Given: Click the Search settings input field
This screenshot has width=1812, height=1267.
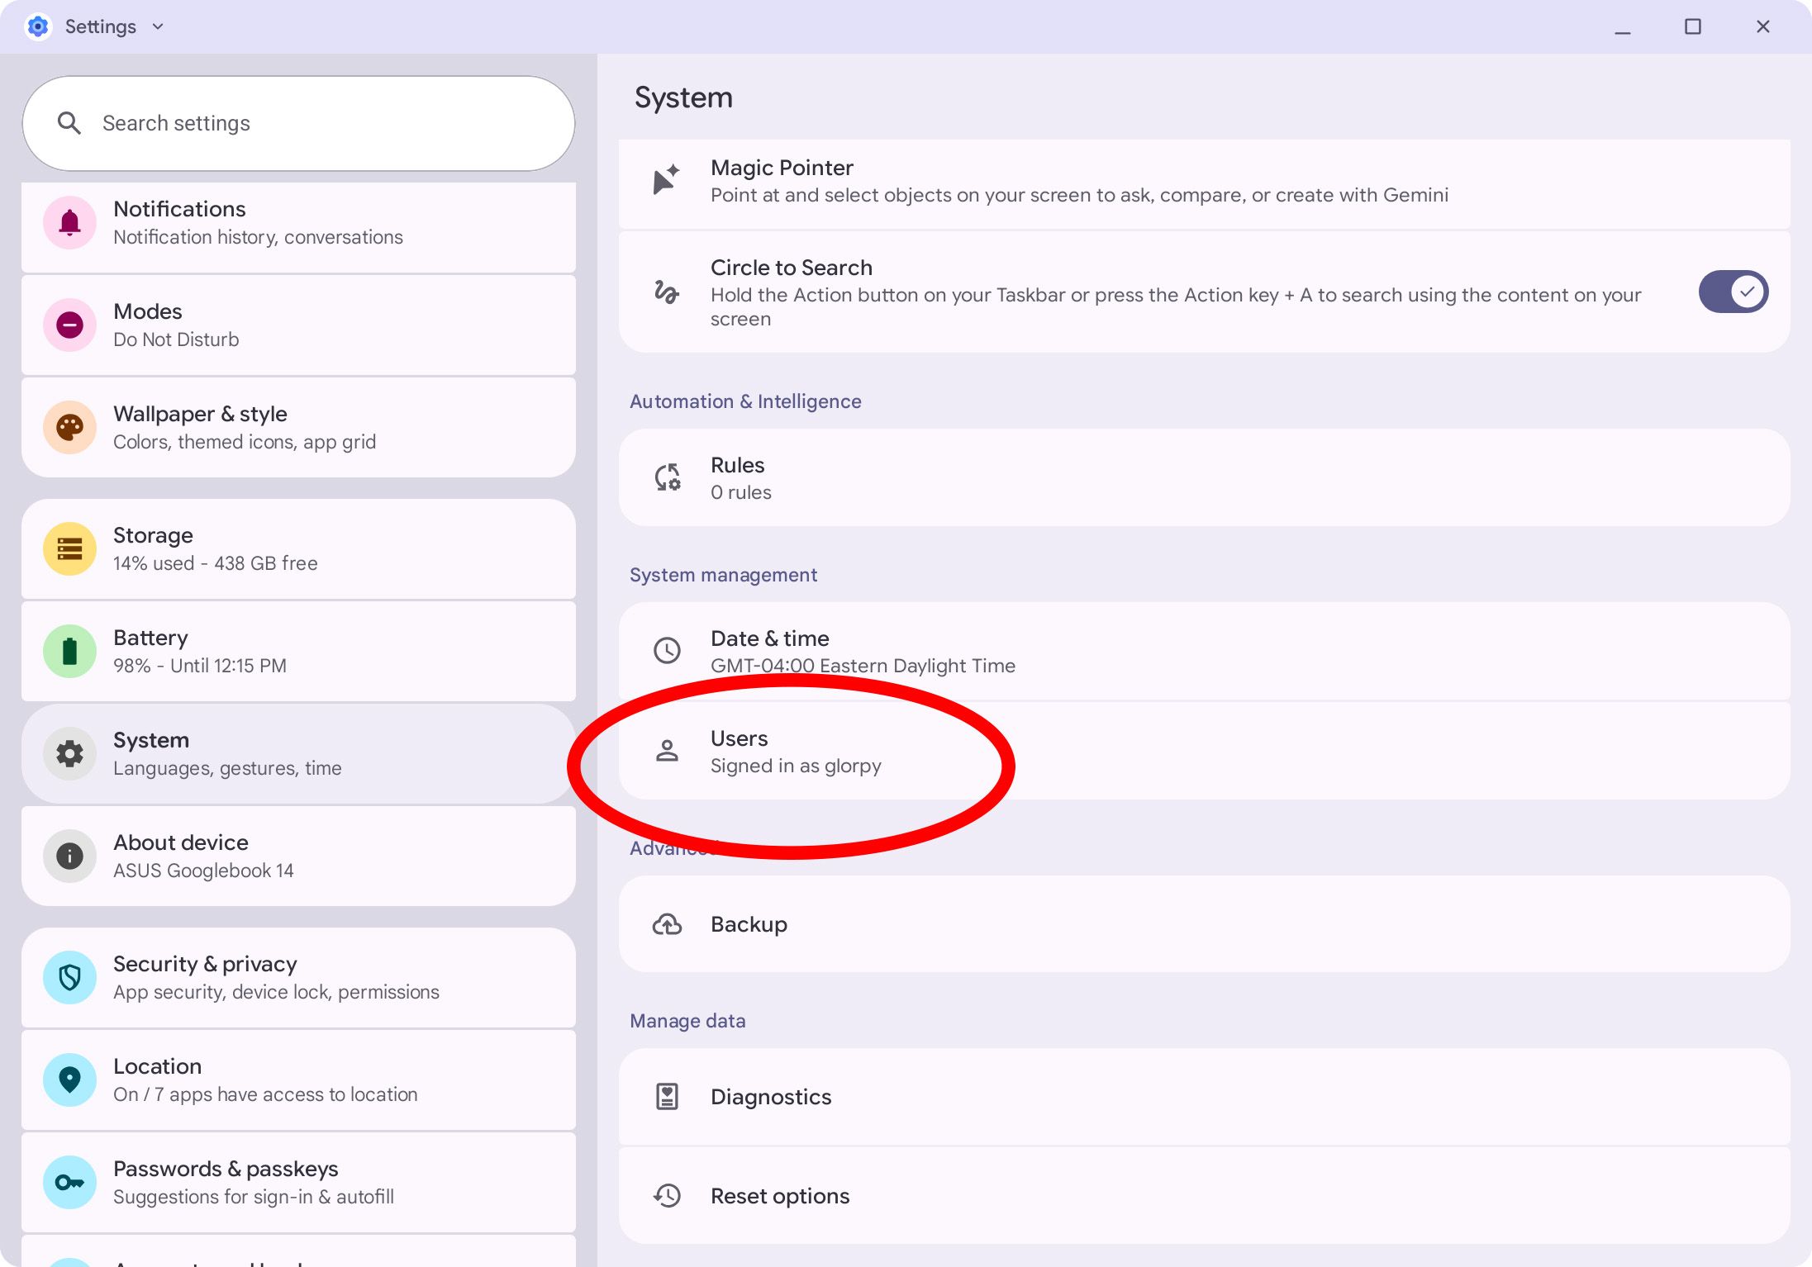Looking at the screenshot, I should [x=298, y=124].
